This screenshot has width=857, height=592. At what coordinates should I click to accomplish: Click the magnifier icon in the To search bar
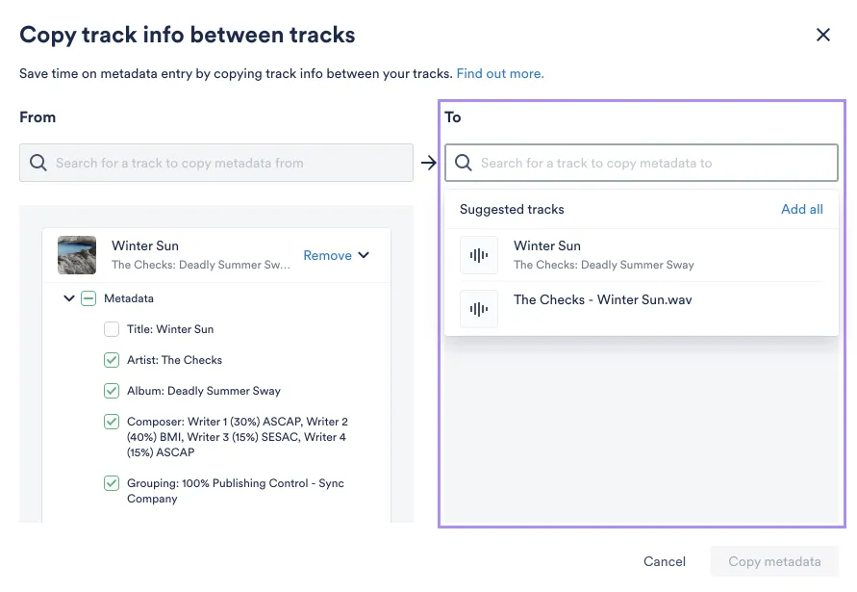click(x=463, y=163)
